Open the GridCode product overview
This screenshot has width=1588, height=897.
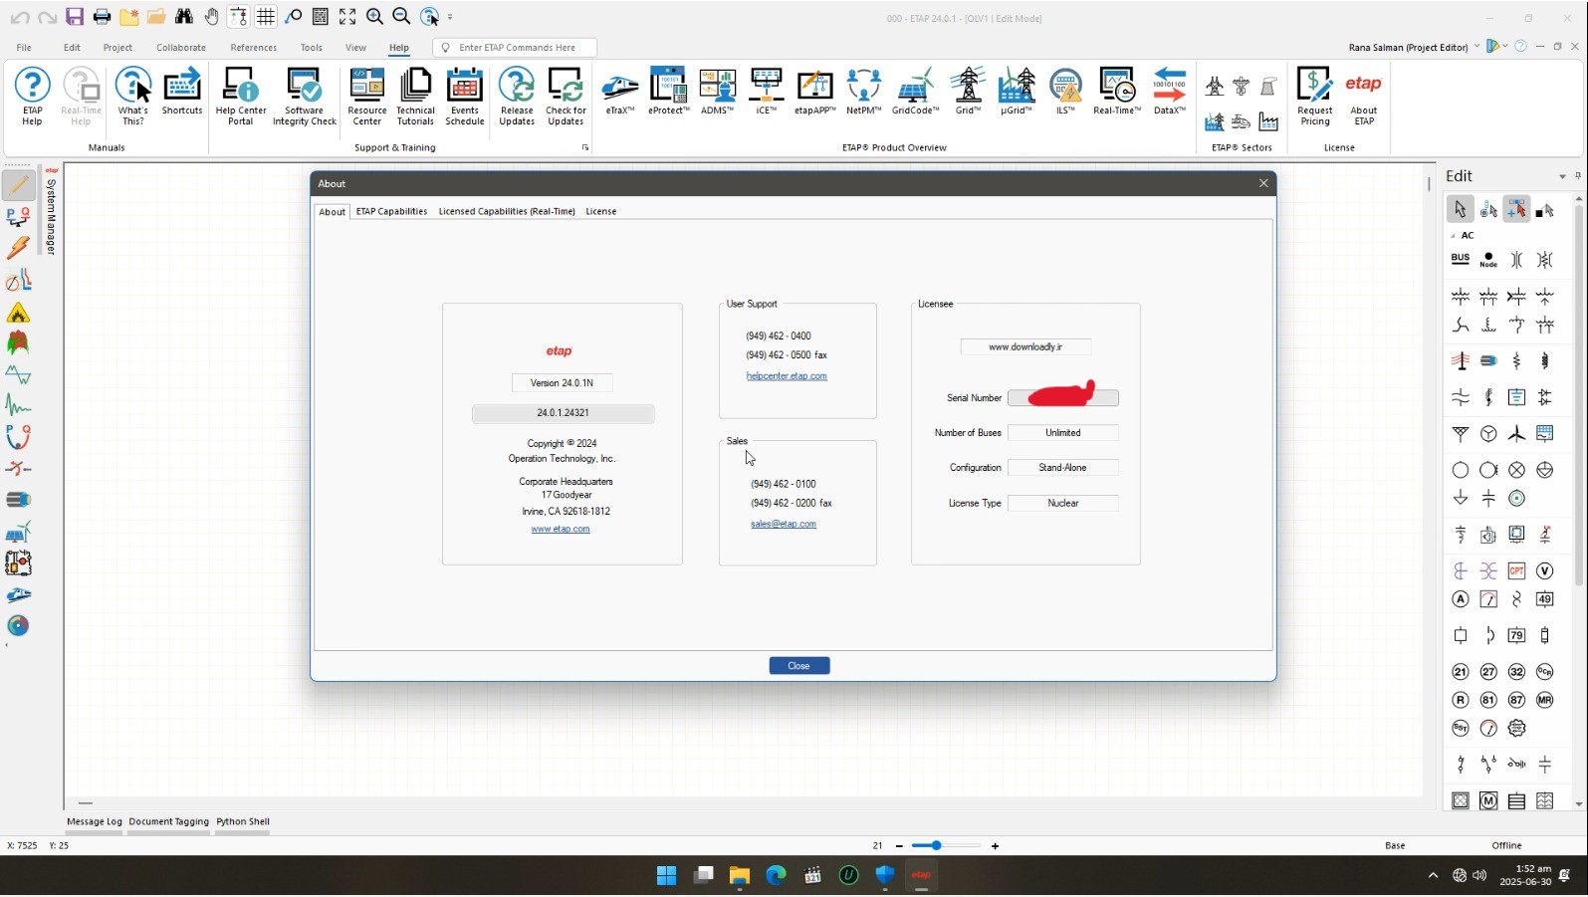point(915,92)
